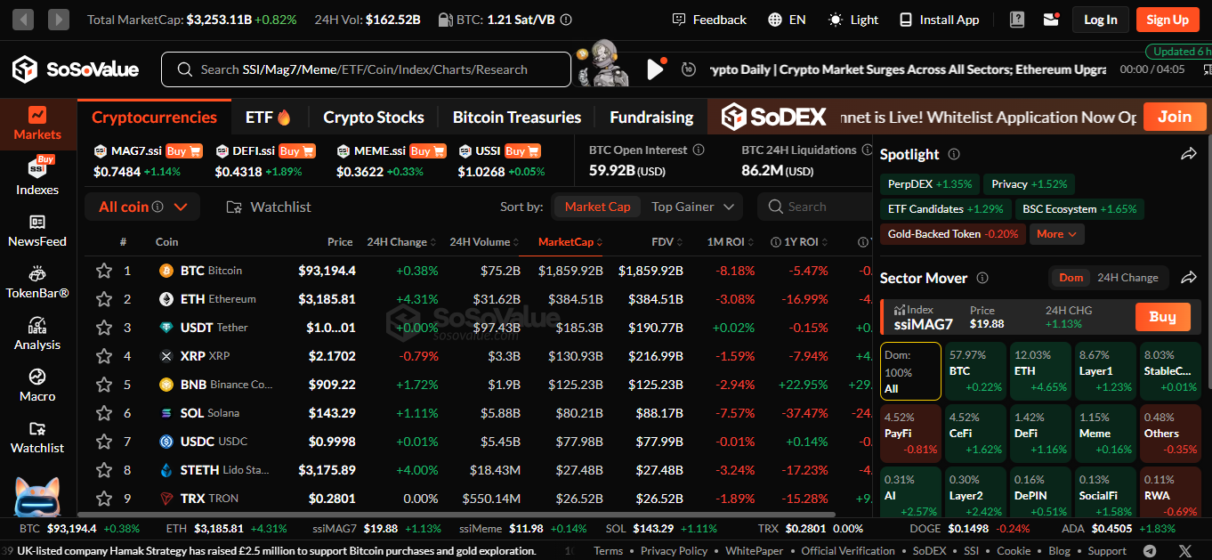Expand the All coin dropdown
Screen dimensions: 1212x560
[x=142, y=207]
